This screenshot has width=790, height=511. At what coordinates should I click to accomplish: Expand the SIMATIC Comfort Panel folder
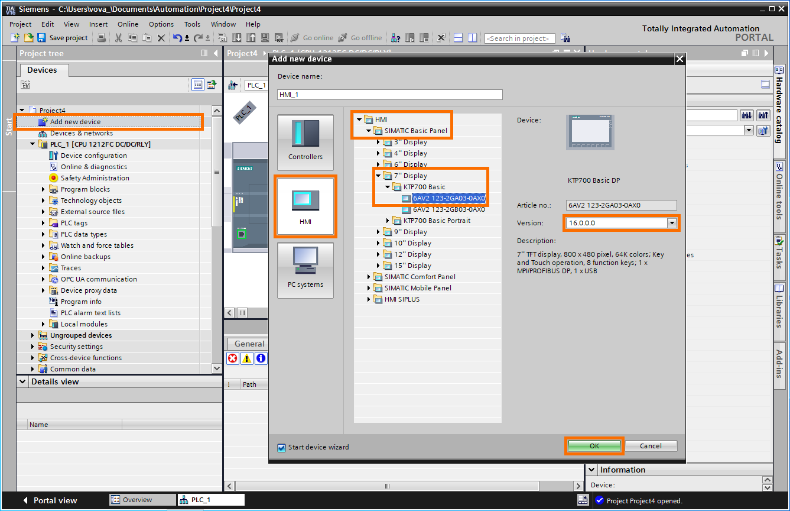pyautogui.click(x=369, y=277)
